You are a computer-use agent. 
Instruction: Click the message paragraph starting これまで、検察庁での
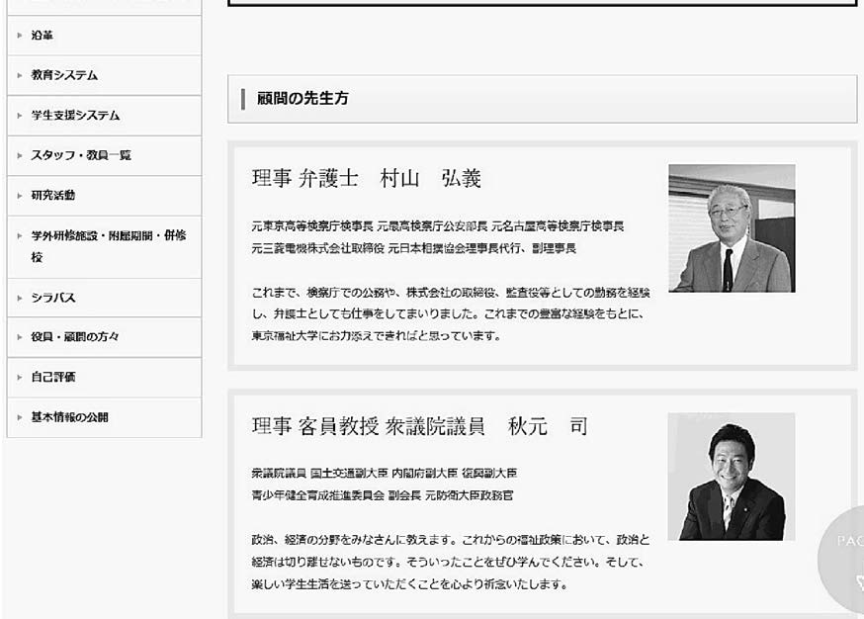coord(451,313)
